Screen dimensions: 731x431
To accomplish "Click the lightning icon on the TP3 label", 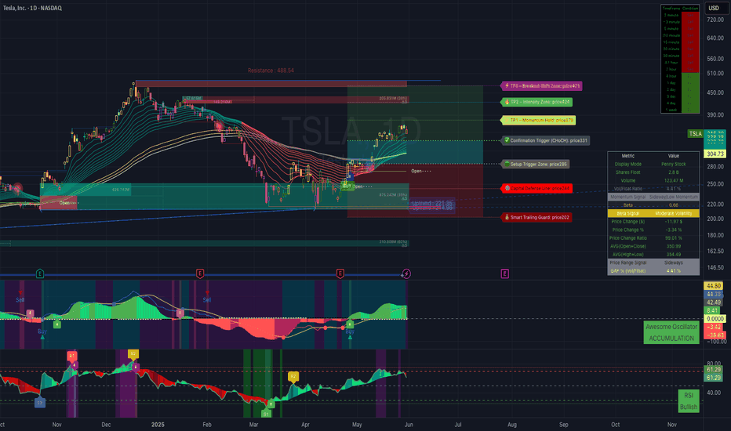I will pos(507,85).
